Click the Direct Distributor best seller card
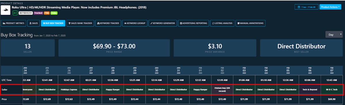This screenshot has height=105, width=345. (x=301, y=48)
